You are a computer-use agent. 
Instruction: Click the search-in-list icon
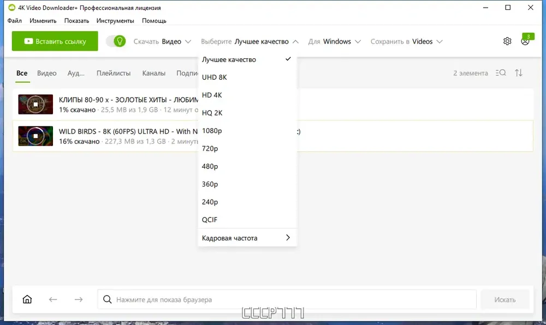click(x=501, y=73)
